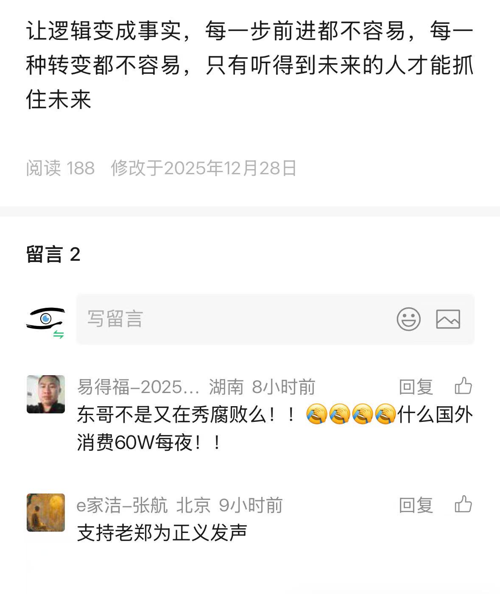Tap your own eye-logo avatar

pos(45,318)
